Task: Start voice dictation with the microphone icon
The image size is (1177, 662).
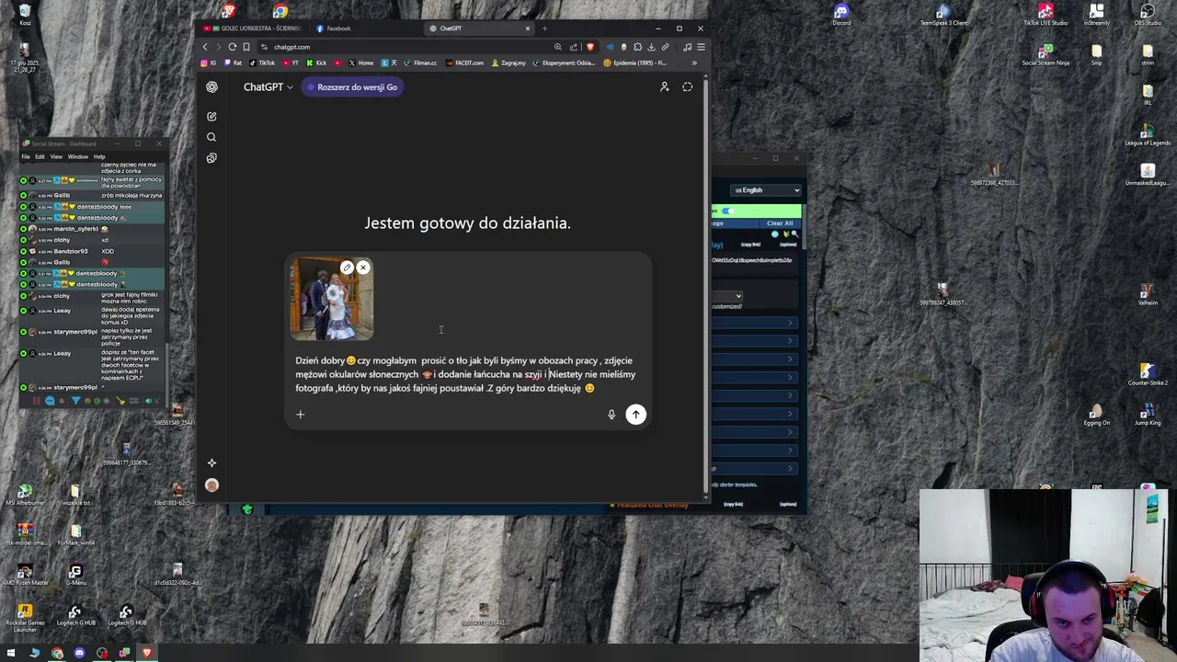Action: pos(611,415)
